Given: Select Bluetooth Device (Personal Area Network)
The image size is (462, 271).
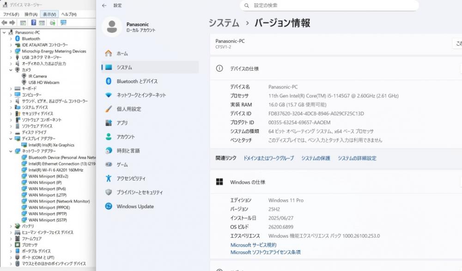Looking at the screenshot, I should click(62, 157).
